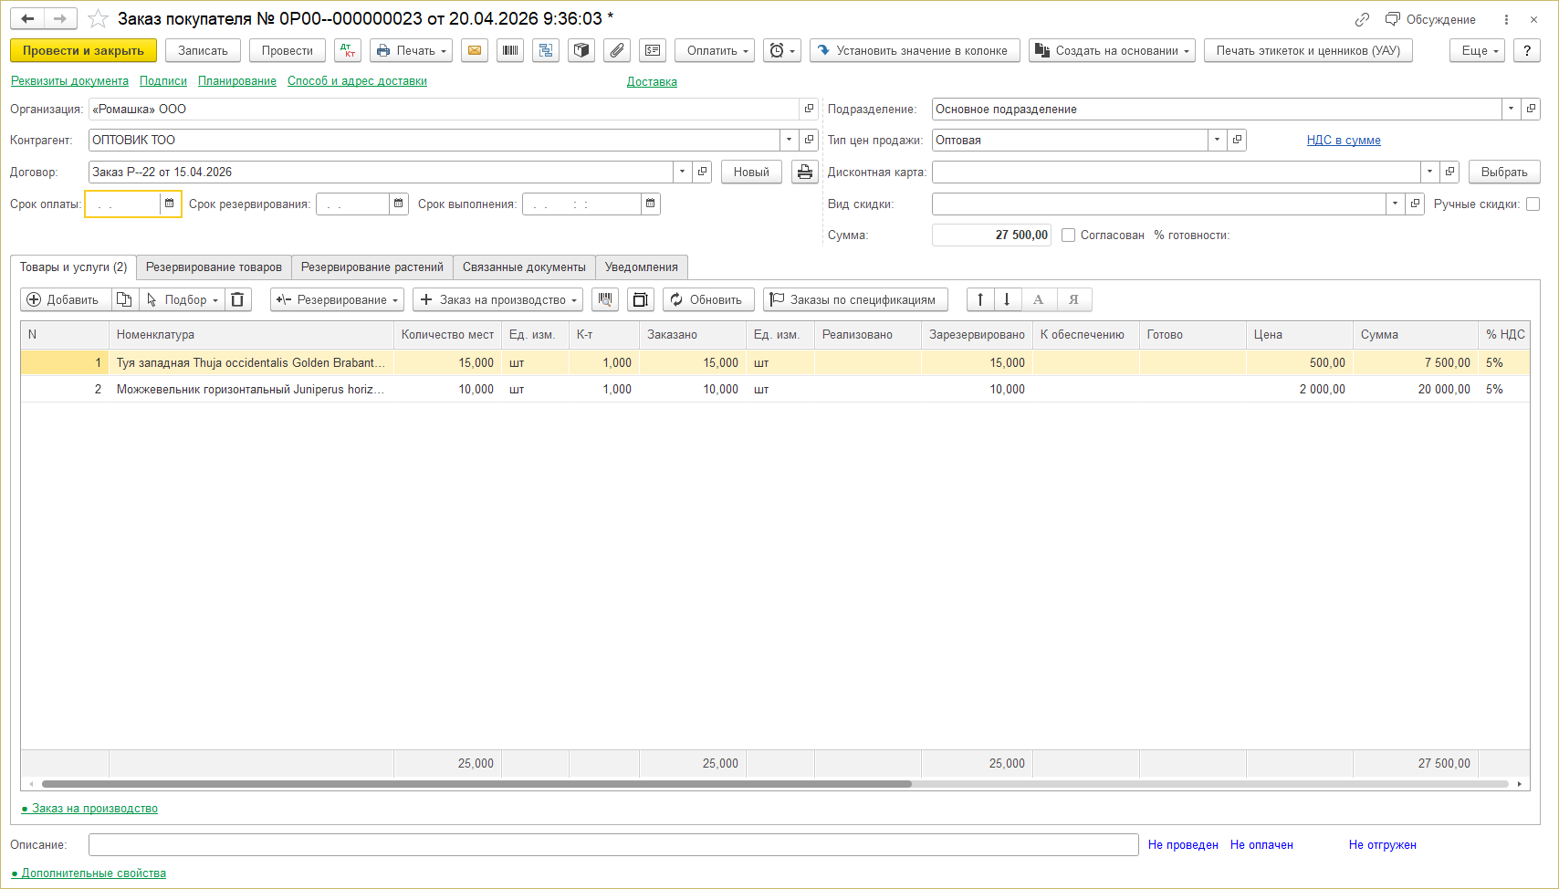Click the envelope email icon in toolbar

[475, 51]
